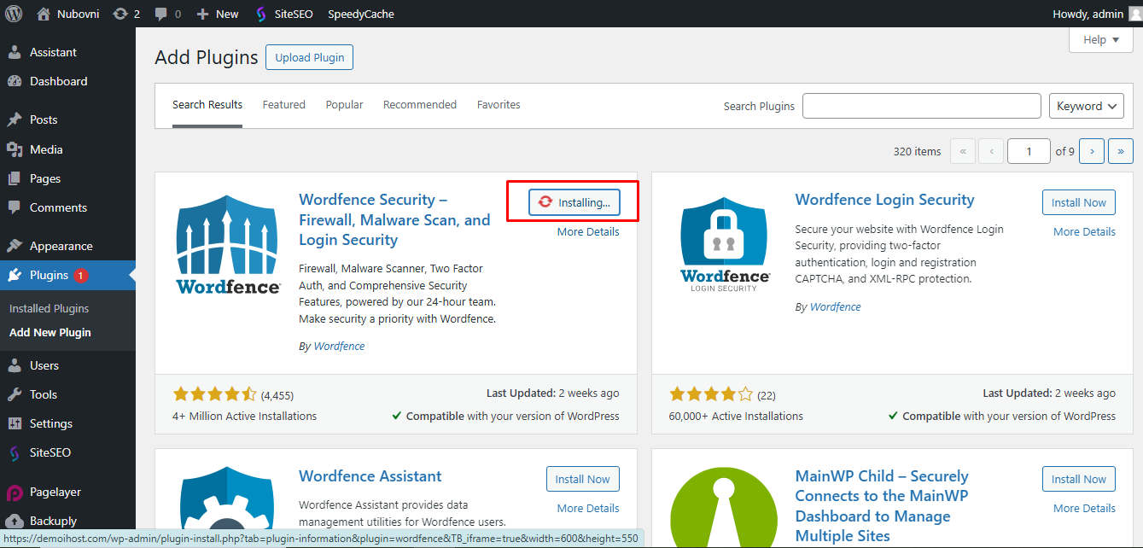This screenshot has height=548, width=1143.
Task: Open More Details for Wordfence Security
Action: click(x=588, y=231)
